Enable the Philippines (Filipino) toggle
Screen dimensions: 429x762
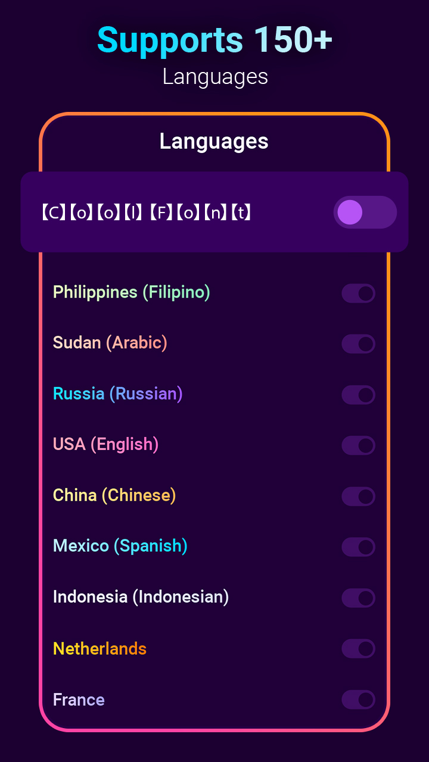click(x=358, y=293)
